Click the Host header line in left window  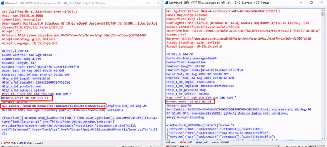click(x=23, y=16)
